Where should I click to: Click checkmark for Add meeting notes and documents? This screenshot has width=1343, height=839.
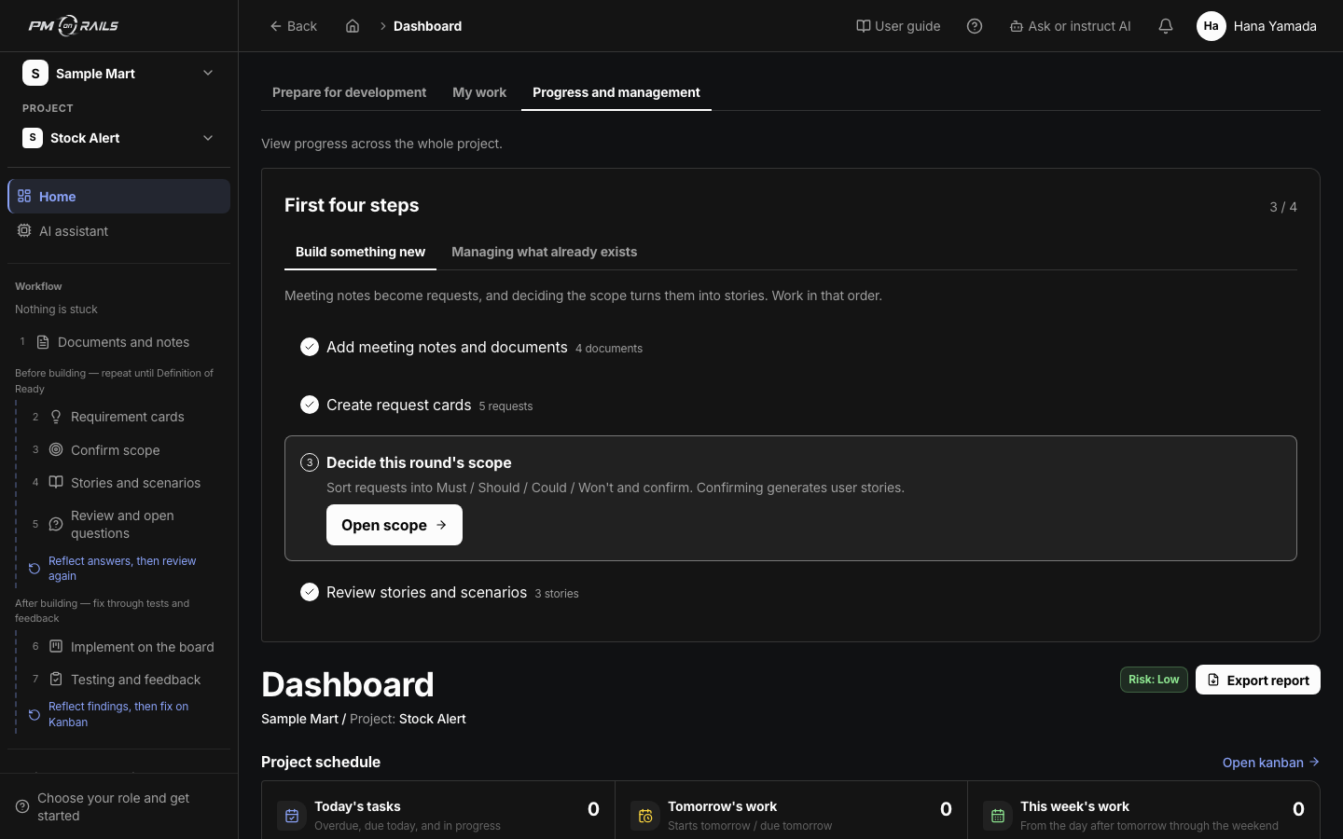[x=310, y=347]
